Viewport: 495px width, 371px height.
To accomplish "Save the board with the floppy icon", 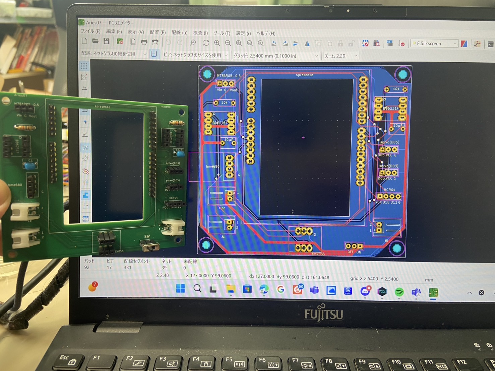I will coord(107,41).
